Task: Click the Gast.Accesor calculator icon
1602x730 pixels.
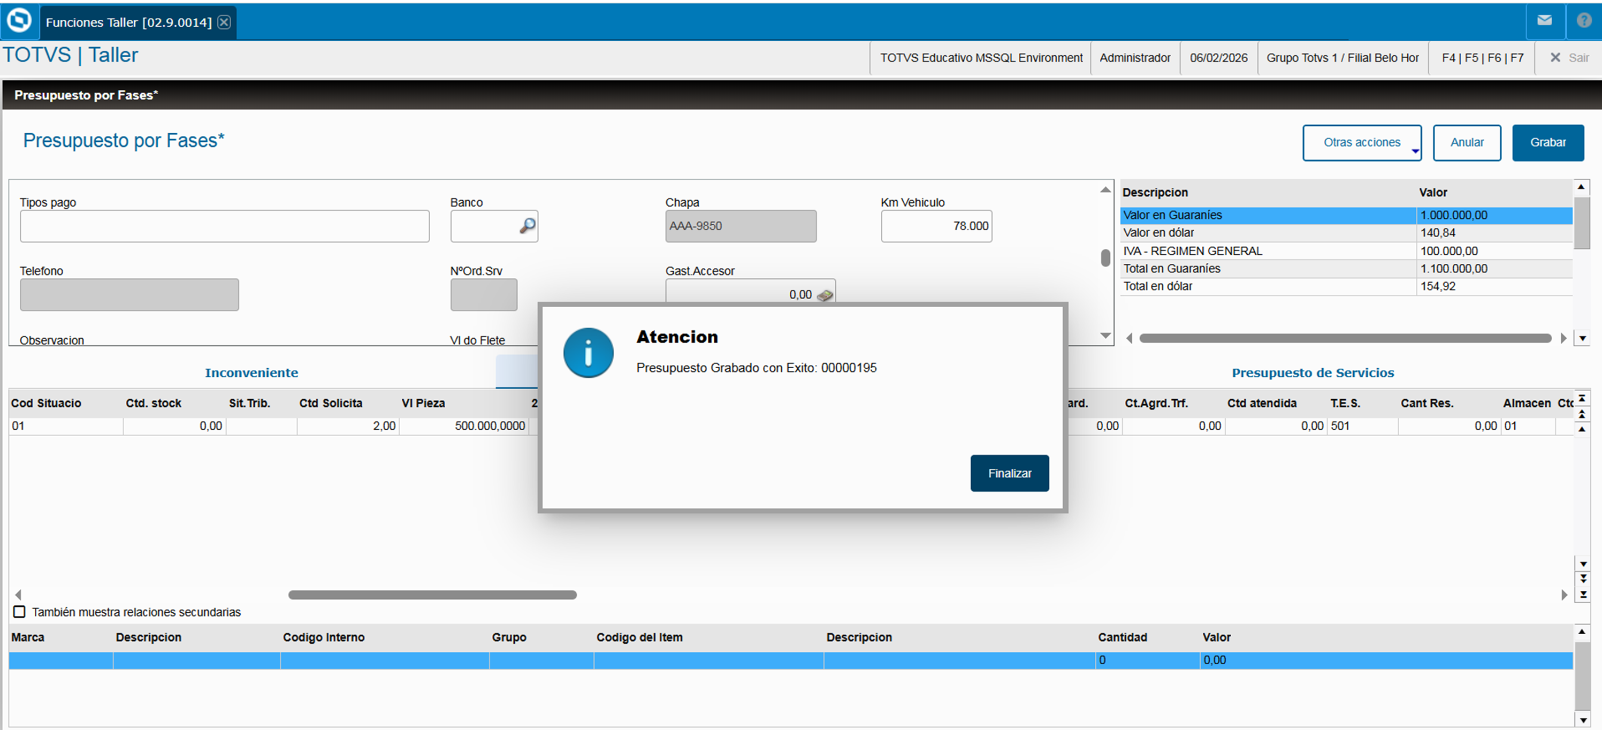Action: (825, 295)
